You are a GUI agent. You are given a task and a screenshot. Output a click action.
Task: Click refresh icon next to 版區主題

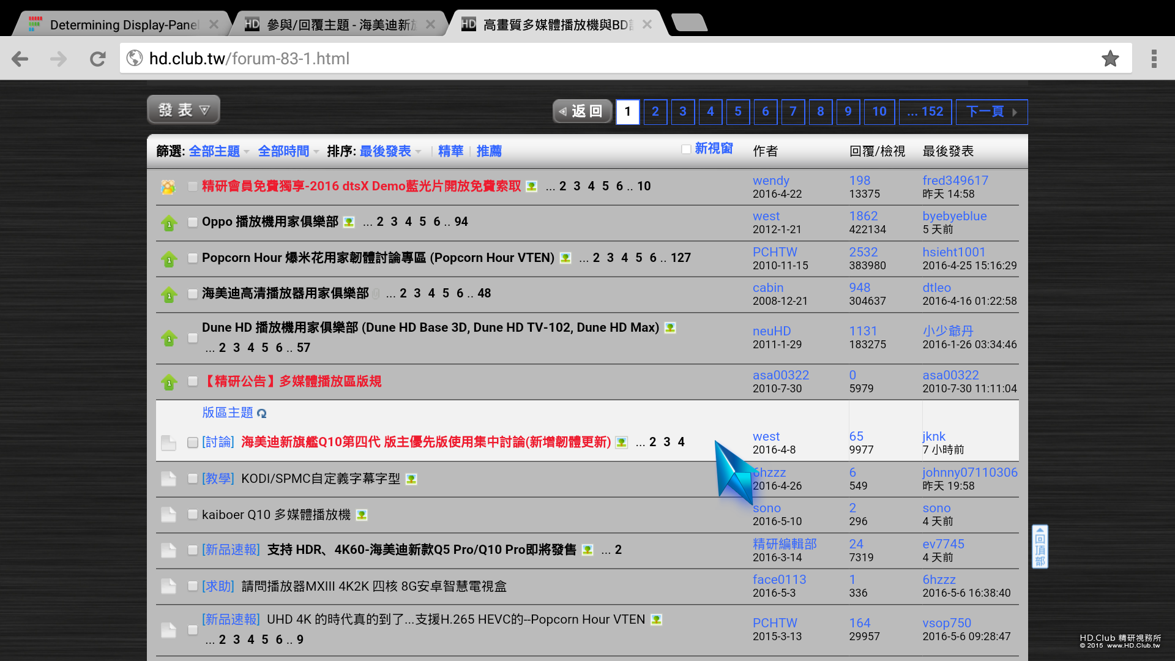(x=262, y=414)
